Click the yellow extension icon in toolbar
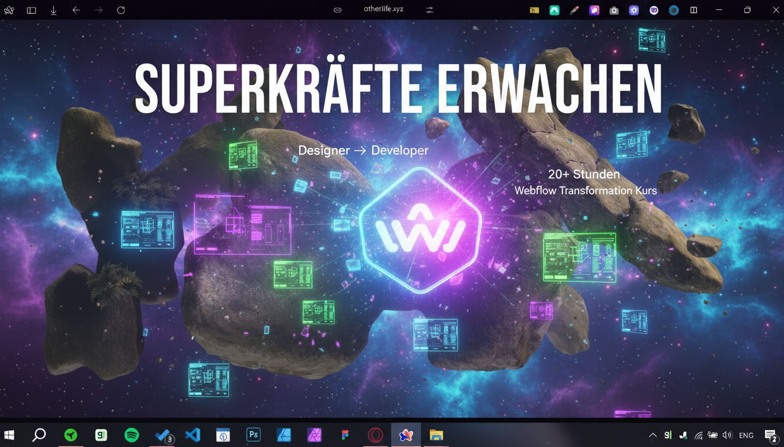 click(534, 10)
